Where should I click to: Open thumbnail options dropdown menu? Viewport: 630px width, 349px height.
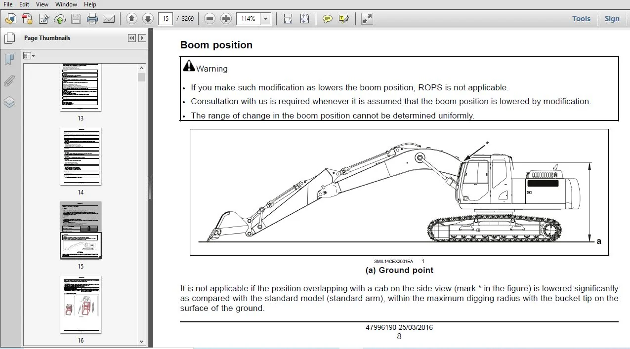tap(29, 56)
